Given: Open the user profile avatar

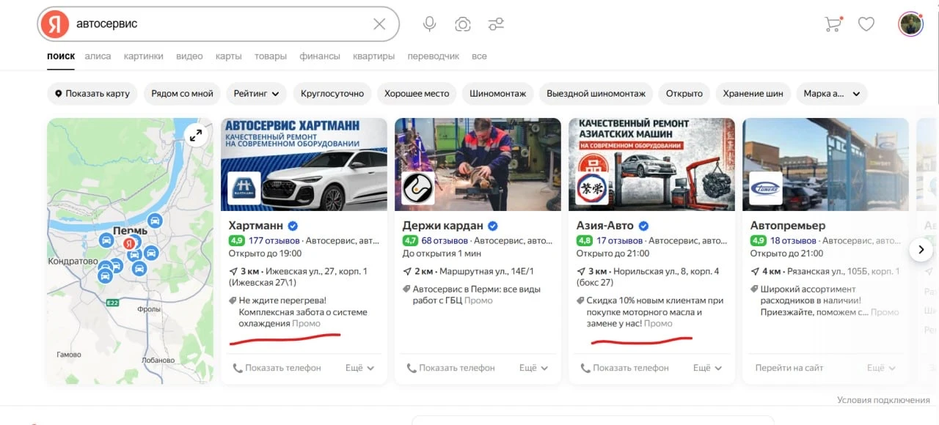Looking at the screenshot, I should 910,24.
